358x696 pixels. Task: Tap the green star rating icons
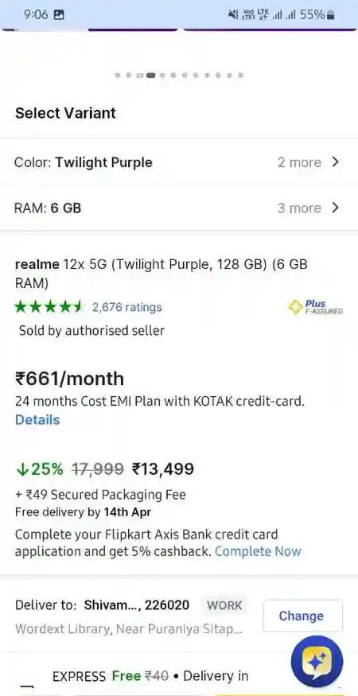(x=49, y=307)
